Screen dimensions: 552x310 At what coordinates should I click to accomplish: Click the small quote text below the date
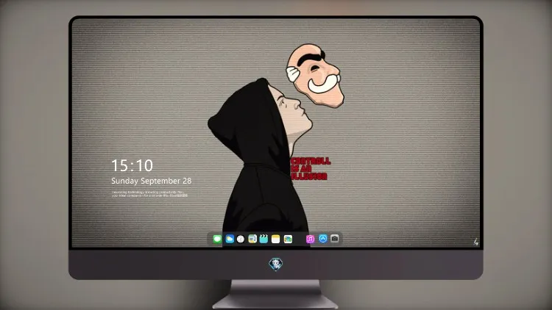149,194
